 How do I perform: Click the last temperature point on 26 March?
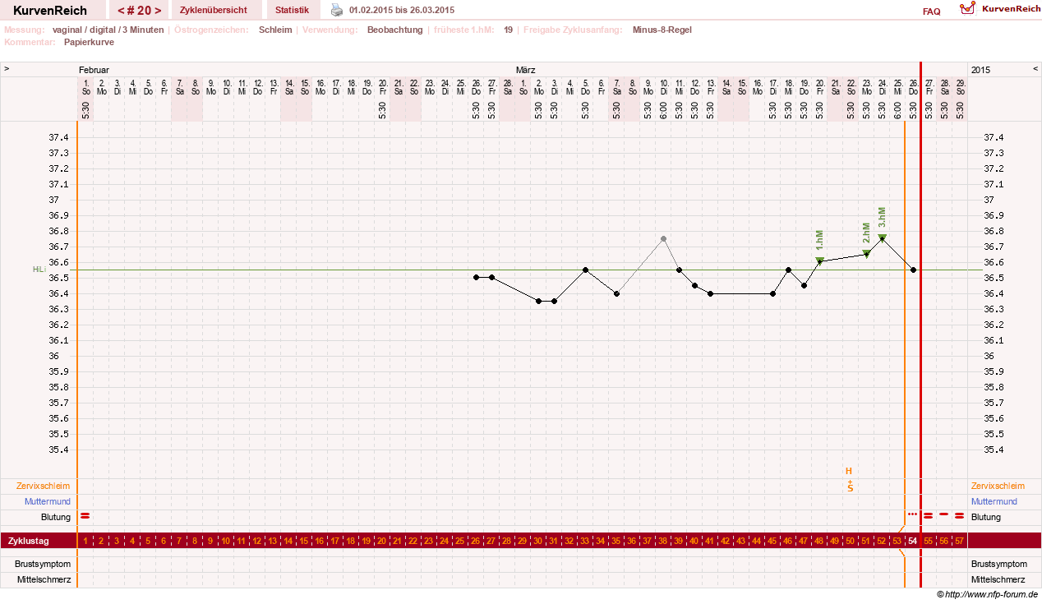913,270
